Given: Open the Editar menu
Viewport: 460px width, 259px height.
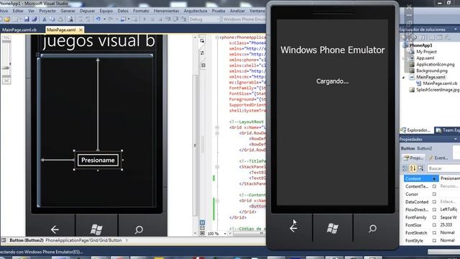Looking at the screenshot, I should pyautogui.click(x=18, y=11).
